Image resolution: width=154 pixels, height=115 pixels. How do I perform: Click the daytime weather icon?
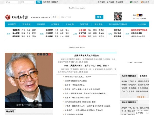coord(138,15)
